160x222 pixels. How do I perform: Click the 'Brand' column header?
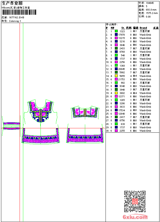coord(143,28)
